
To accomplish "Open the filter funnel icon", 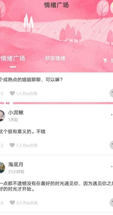I will click(x=105, y=60).
